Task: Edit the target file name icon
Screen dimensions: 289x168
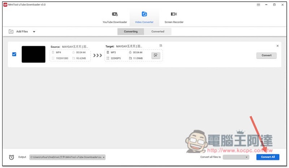Action: pyautogui.click(x=161, y=46)
